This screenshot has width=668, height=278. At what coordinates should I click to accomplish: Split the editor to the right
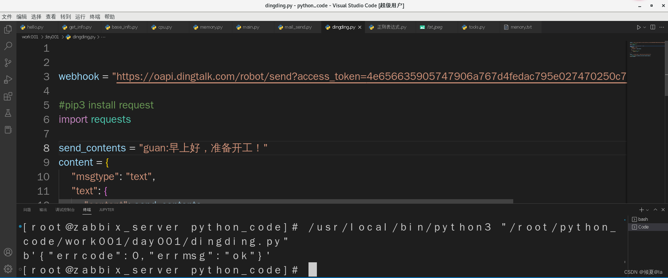coord(653,27)
